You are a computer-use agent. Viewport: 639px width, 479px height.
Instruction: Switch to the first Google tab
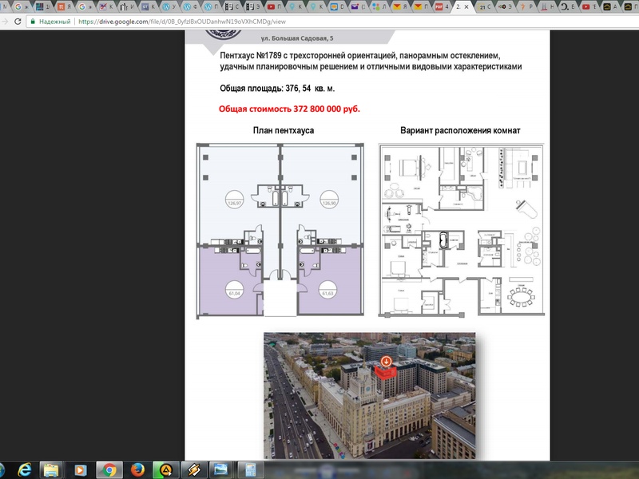click(x=20, y=6)
